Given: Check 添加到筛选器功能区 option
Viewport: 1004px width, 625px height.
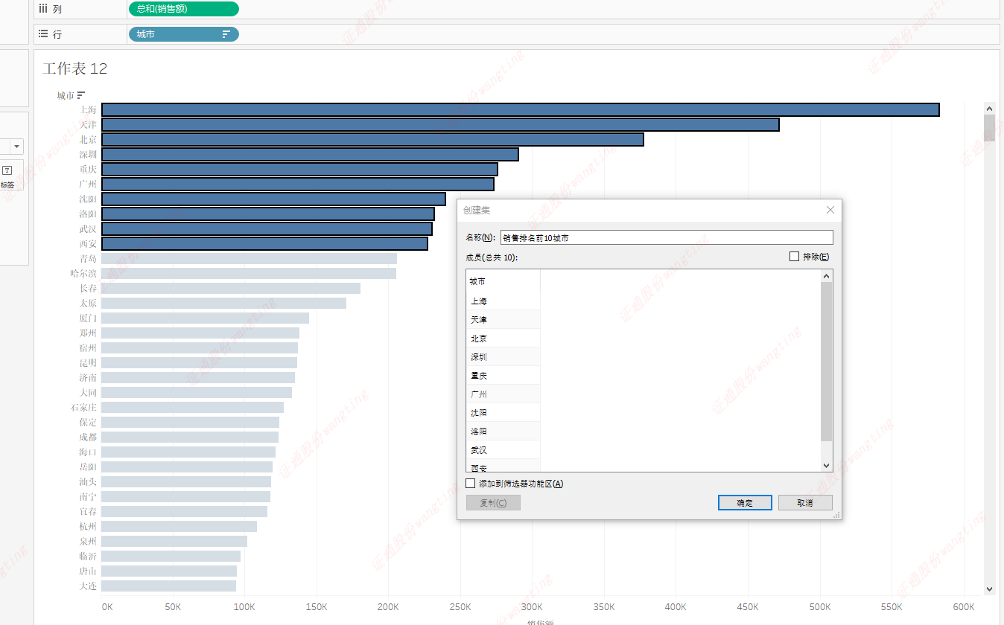Looking at the screenshot, I should [470, 484].
